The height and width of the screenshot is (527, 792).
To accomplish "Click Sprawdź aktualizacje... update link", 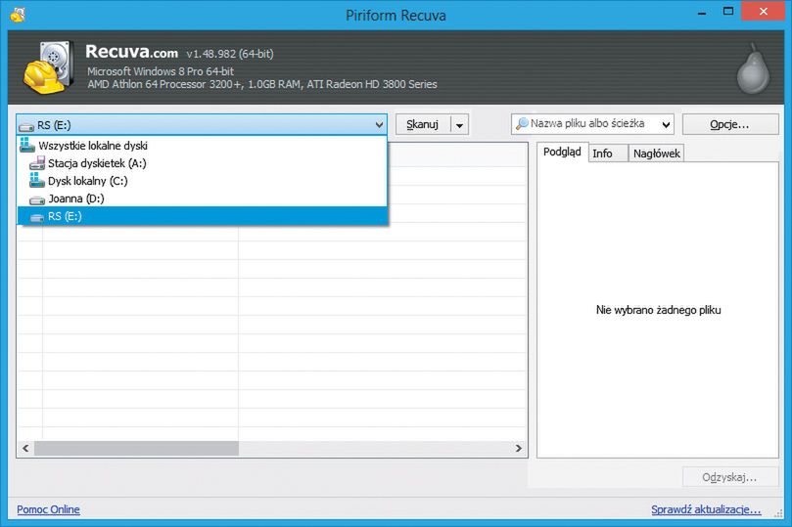I will click(x=706, y=509).
